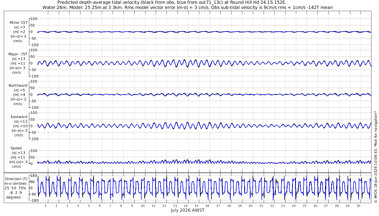The image size is (379, 216).
Task: Click day 30 on the time axis
Action: tap(358, 206)
